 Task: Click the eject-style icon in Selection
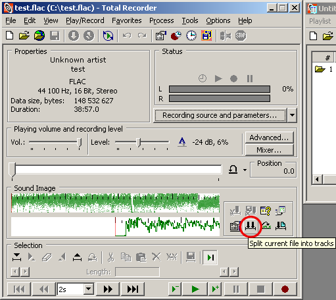tap(77, 257)
